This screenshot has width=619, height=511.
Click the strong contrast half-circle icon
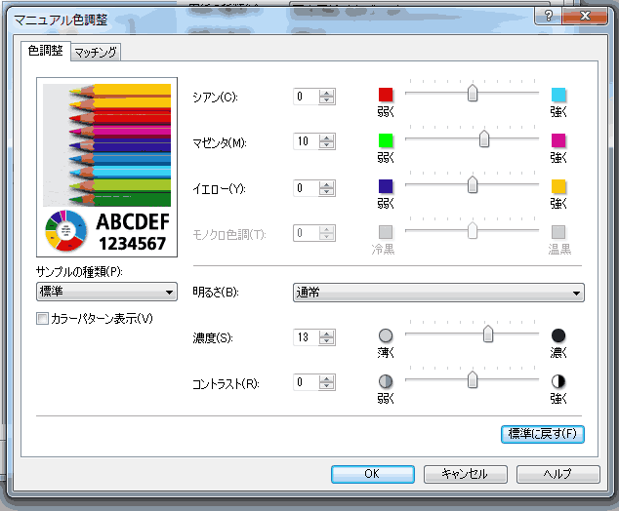coord(558,381)
